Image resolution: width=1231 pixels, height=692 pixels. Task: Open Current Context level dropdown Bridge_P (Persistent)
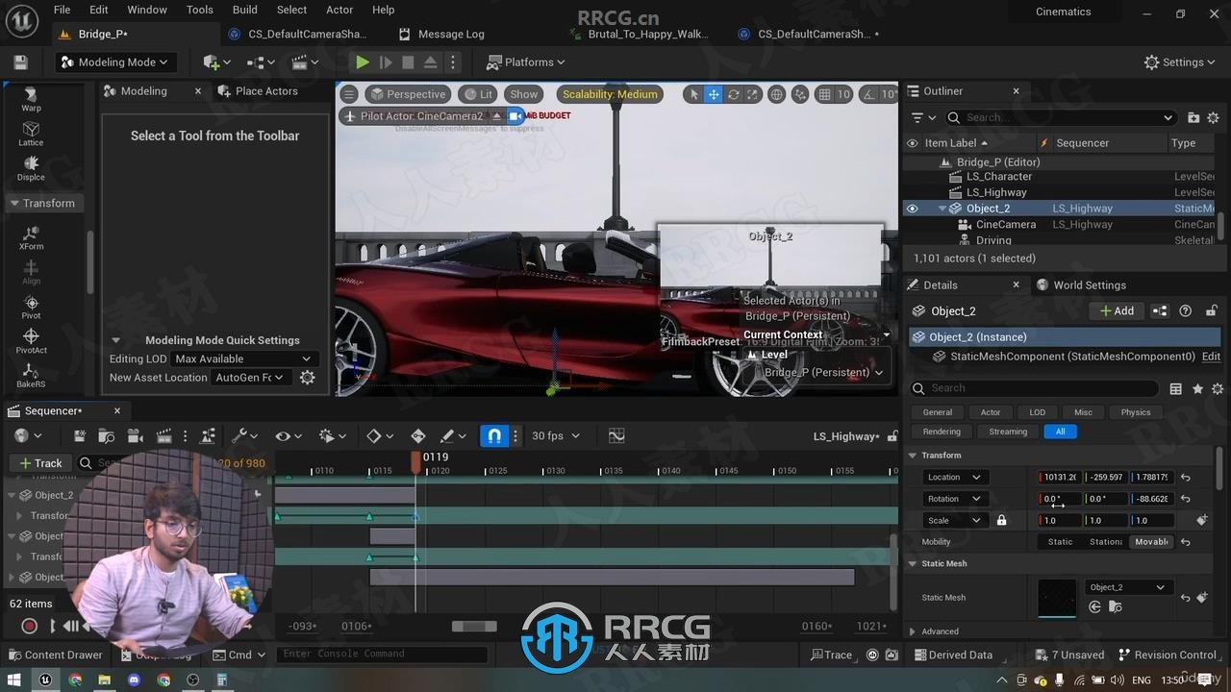pyautogui.click(x=823, y=373)
